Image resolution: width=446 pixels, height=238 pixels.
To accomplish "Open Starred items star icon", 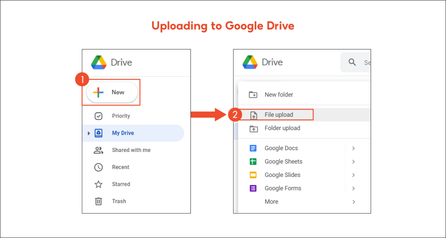I will point(99,184).
